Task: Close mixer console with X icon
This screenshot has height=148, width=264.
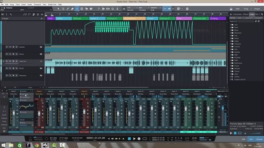Action: click(2, 91)
